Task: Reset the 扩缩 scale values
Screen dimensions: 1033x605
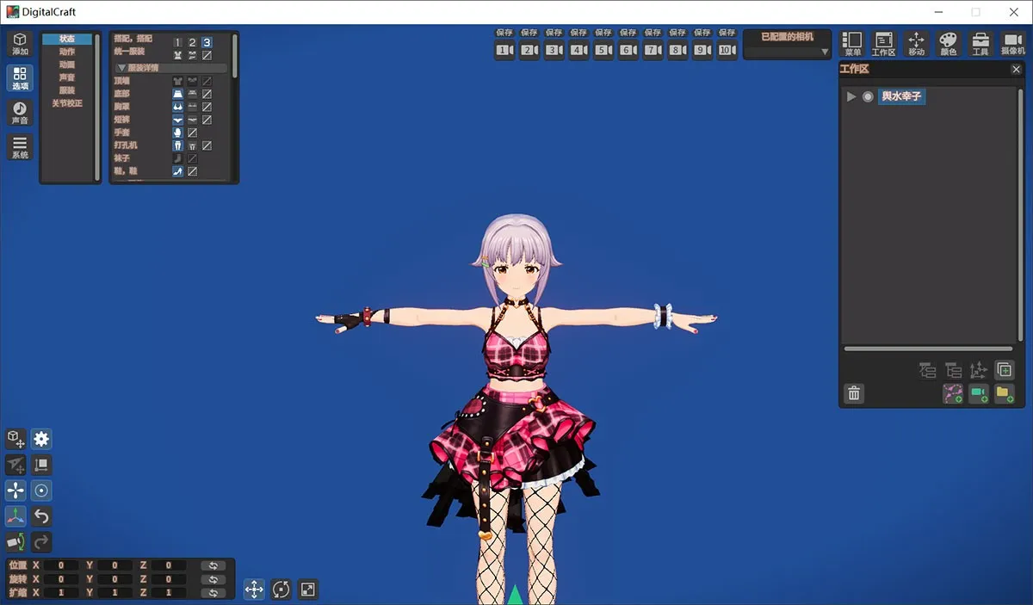Action: [213, 593]
